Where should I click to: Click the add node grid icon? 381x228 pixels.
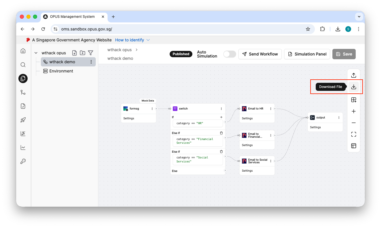tap(354, 100)
